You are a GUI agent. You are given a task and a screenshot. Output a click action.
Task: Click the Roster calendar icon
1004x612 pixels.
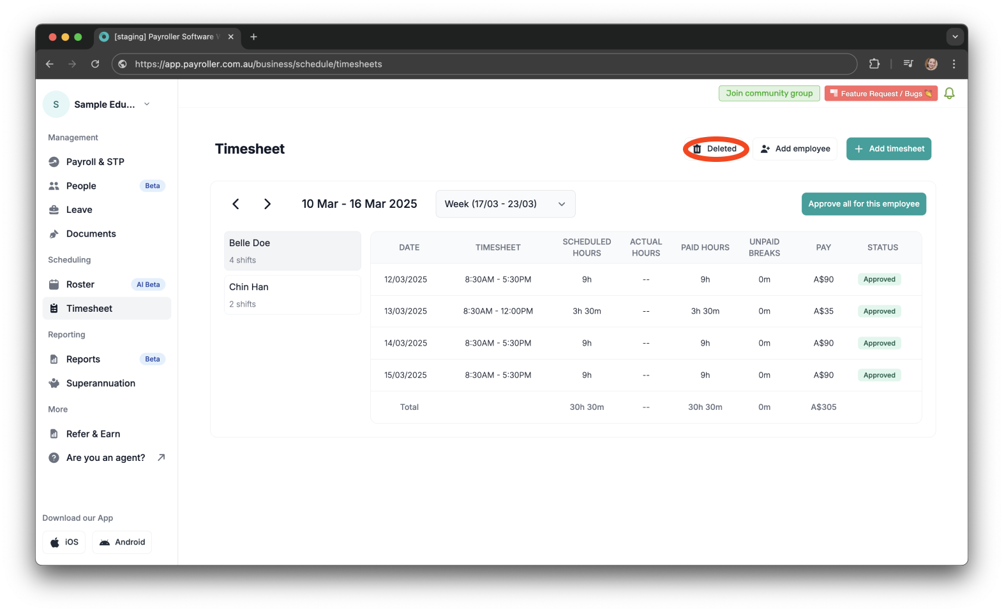click(54, 284)
